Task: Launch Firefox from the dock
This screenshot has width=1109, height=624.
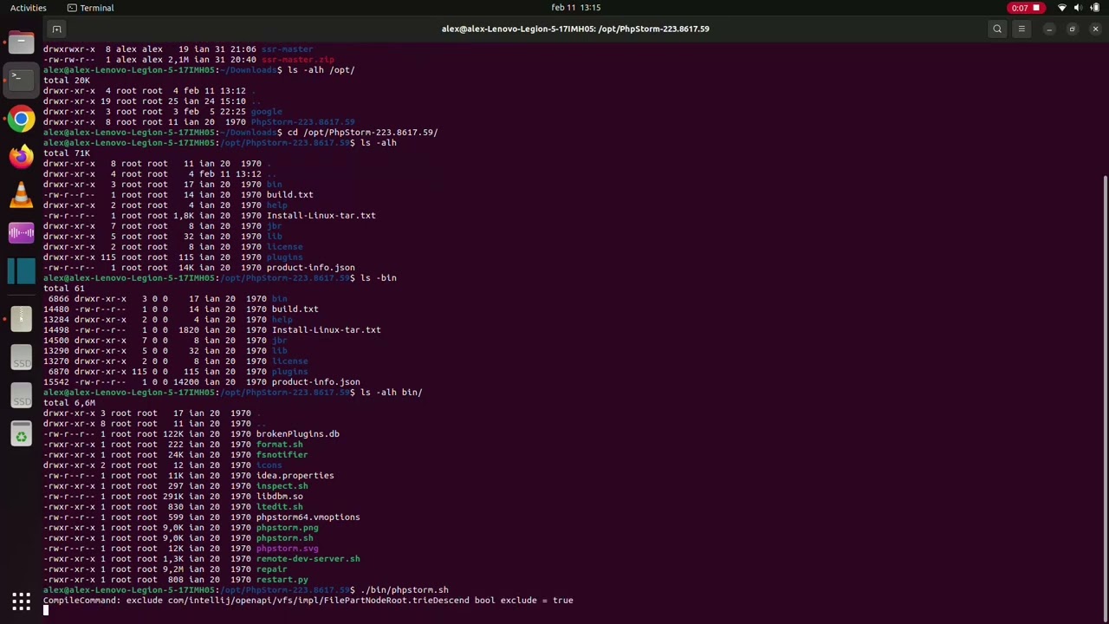Action: pos(21,157)
